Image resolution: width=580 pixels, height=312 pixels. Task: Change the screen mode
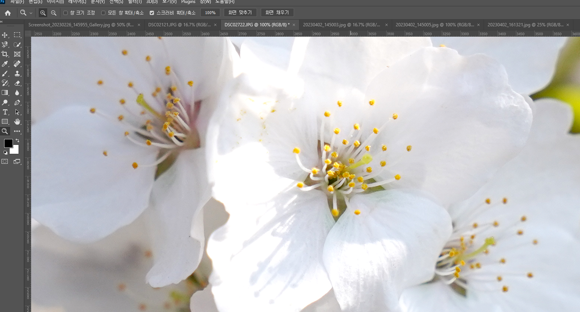17,162
